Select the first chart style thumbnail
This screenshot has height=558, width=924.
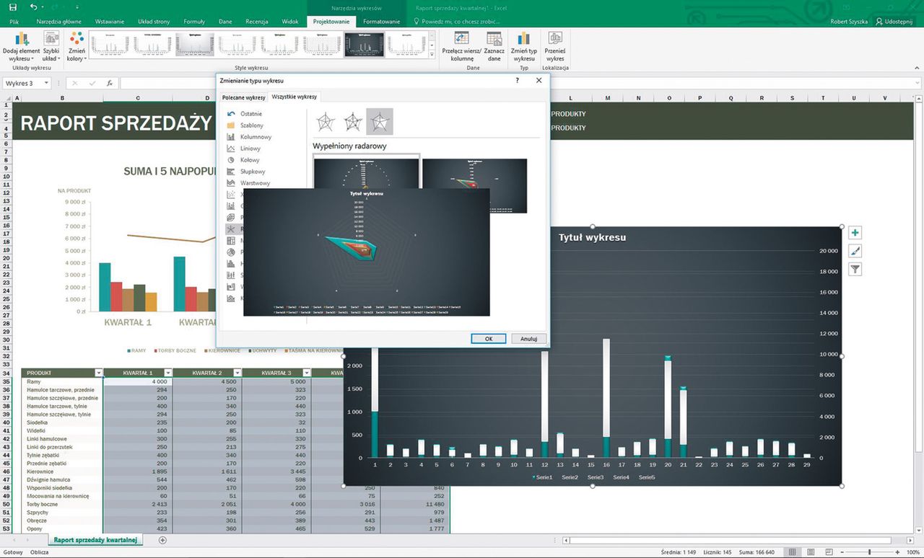tap(110, 45)
